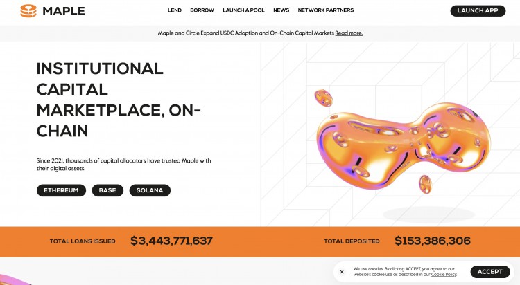Screen dimensions: 520x285
Task: Visit NETWORK PARTNERS page
Action: point(326,10)
